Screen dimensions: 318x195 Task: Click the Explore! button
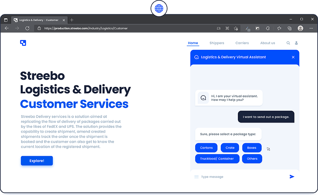37,161
